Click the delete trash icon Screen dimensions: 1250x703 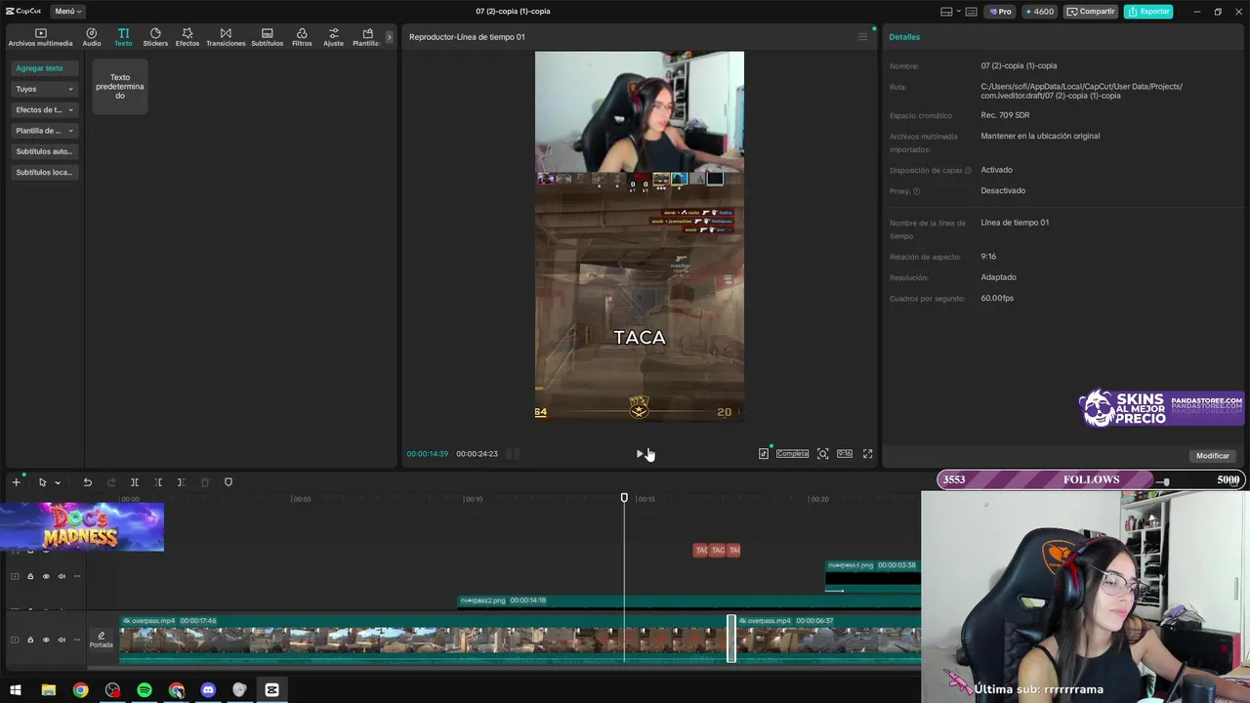[x=205, y=482]
